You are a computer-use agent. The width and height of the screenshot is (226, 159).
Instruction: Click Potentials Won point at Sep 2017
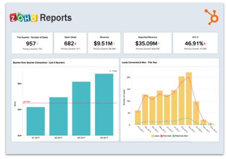(189, 118)
